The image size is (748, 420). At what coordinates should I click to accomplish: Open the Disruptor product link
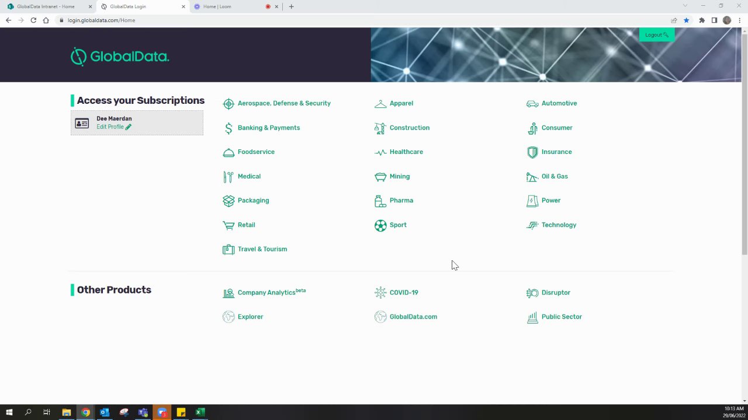point(556,293)
